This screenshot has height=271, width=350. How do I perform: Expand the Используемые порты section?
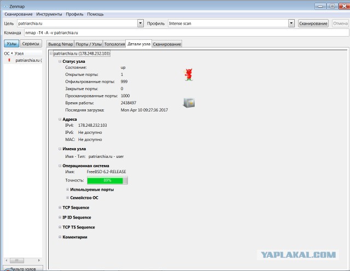(67, 190)
